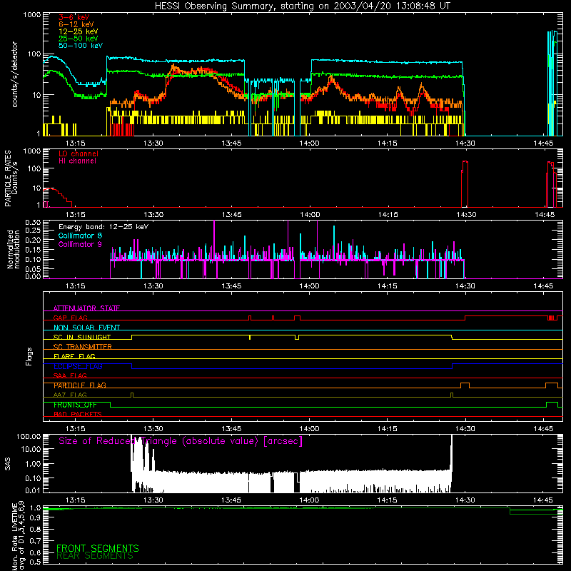
Task: Click the counts/s/detector axis label
Action: click(x=15, y=74)
